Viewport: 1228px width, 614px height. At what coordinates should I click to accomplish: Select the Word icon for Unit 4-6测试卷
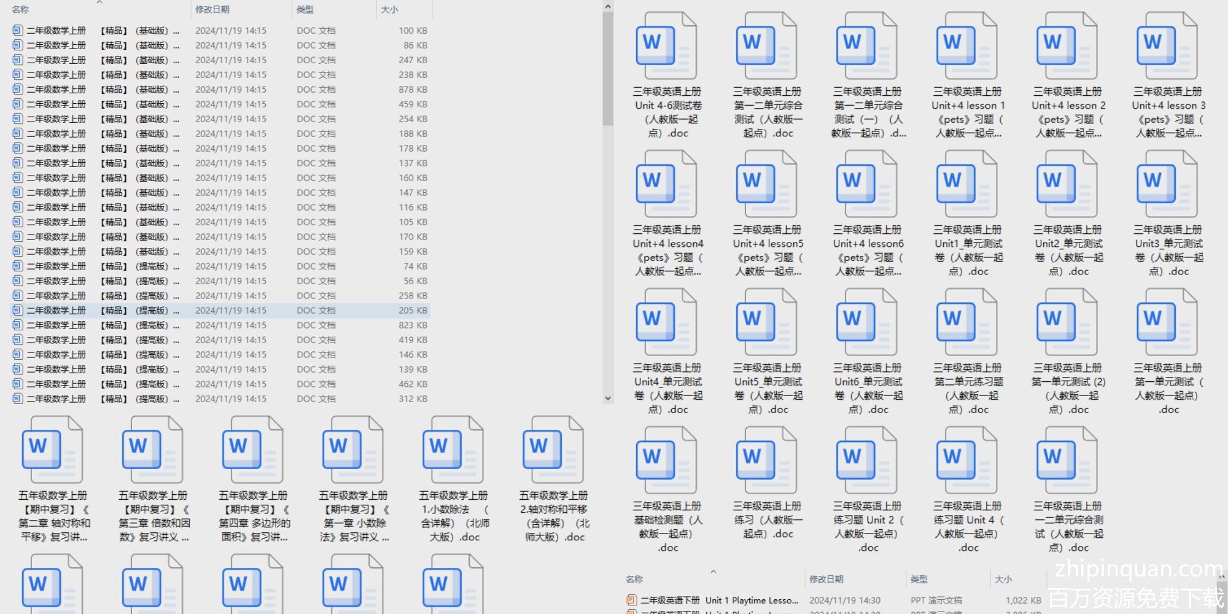(x=667, y=46)
